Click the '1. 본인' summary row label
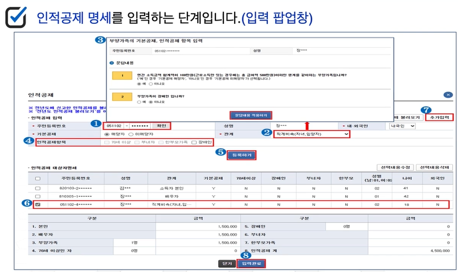Image resolution: width=458 pixels, height=272 pixels. [40, 226]
